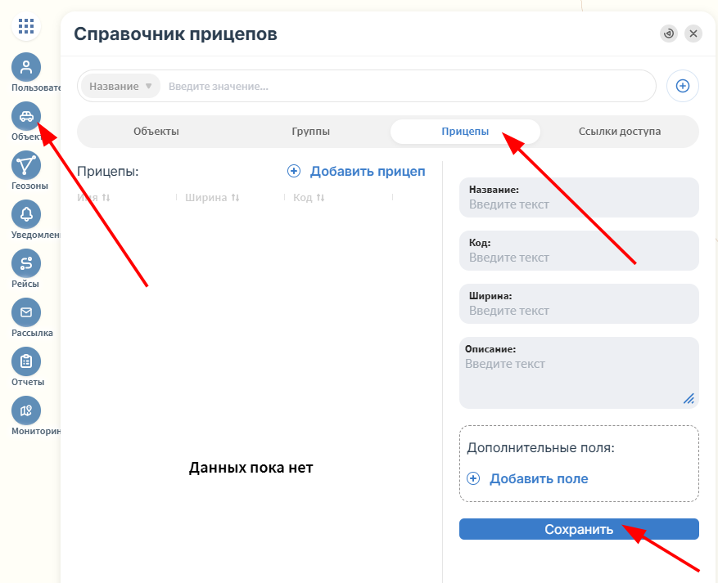Screen dimensions: 718x583
Task: Switch to the Группы tab
Action: pos(310,131)
